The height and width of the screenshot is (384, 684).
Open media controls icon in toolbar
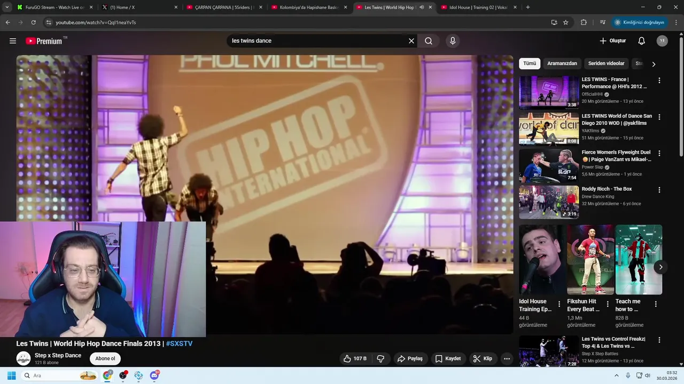click(603, 22)
